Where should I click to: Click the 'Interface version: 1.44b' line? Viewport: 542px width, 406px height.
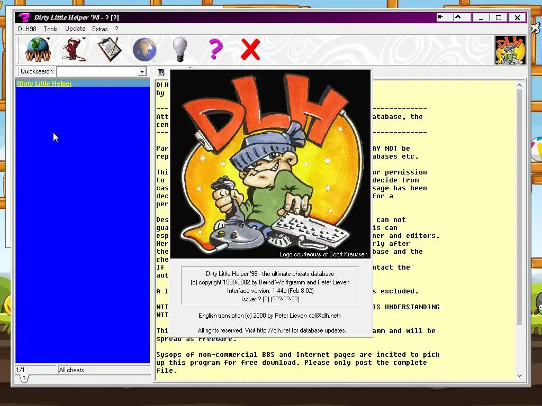click(x=270, y=291)
